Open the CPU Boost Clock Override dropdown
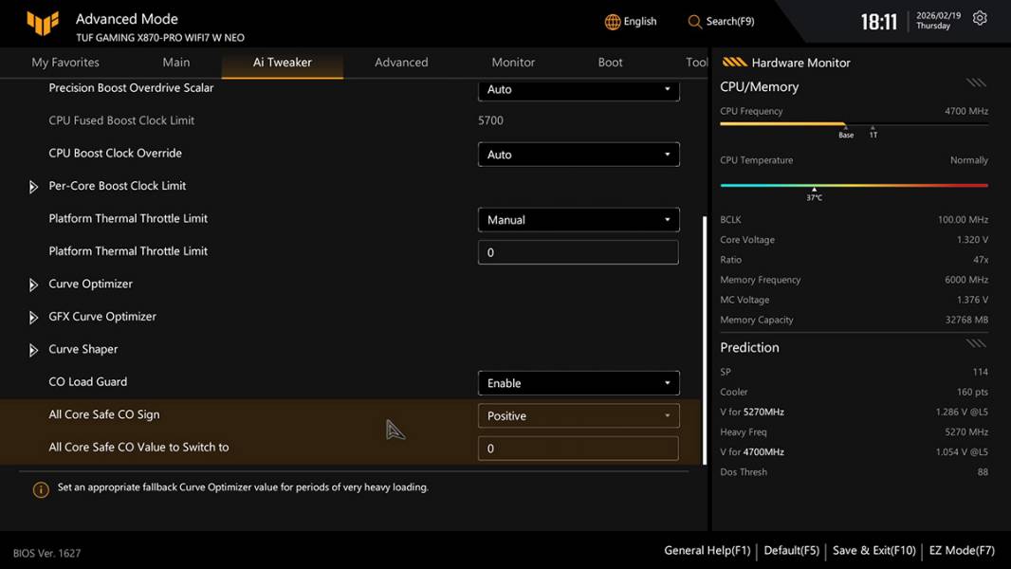Viewport: 1011px width, 569px height. click(x=579, y=155)
